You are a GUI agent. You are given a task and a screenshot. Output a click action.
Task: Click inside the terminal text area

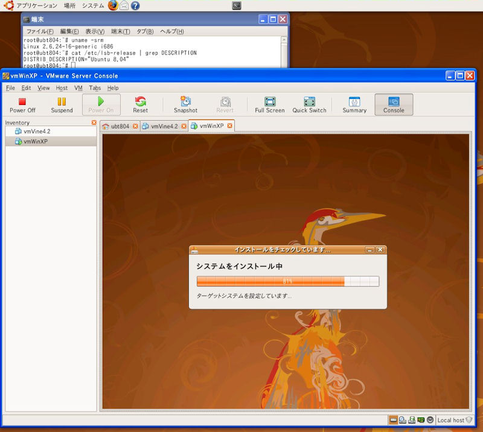tap(152, 52)
